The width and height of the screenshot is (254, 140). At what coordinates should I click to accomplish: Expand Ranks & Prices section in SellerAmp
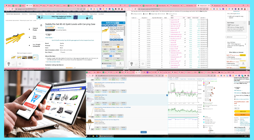pyautogui.click(x=113, y=63)
